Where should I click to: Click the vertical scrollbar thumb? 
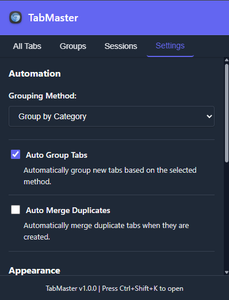point(227,113)
